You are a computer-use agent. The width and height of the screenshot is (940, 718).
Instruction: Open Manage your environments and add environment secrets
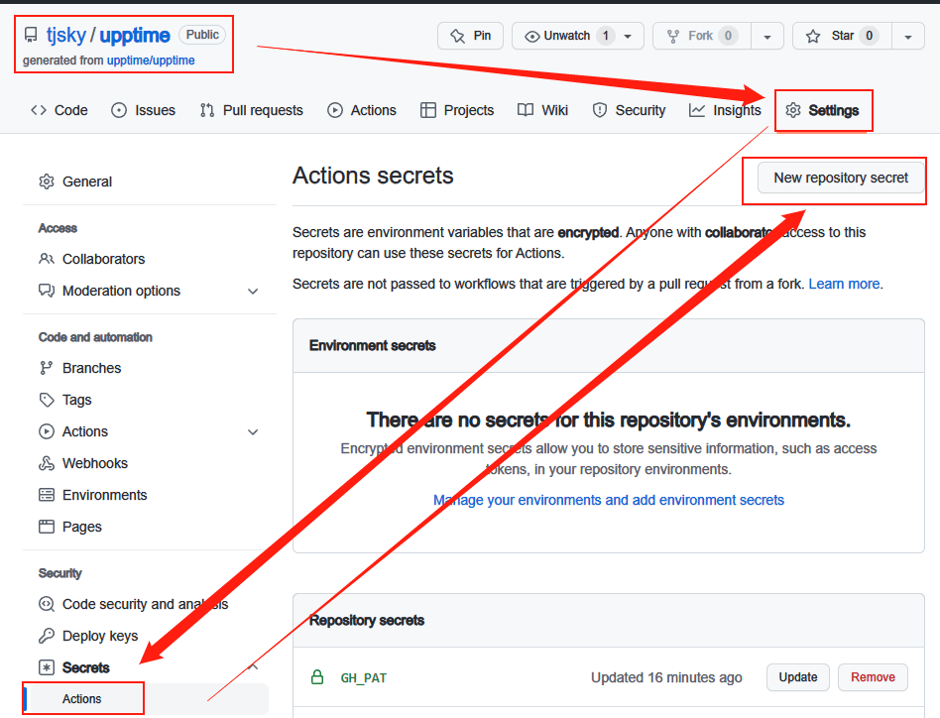609,500
